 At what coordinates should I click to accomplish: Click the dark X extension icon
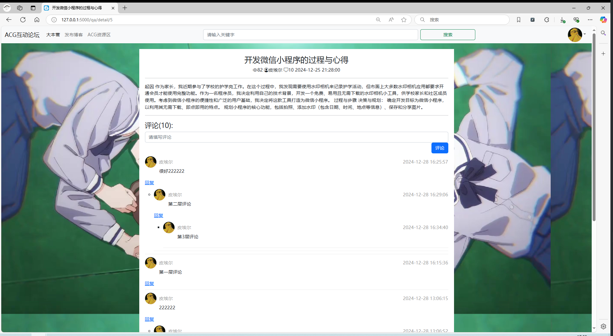(533, 20)
